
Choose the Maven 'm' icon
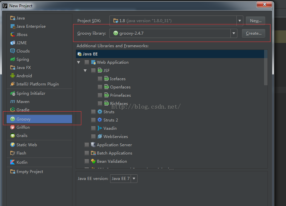point(13,101)
